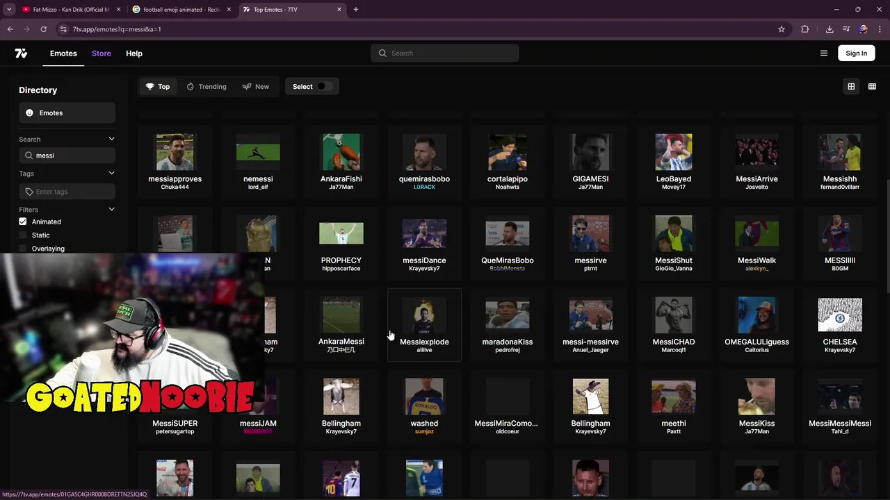Open the 7TV logo home link
The width and height of the screenshot is (890, 500).
click(21, 53)
